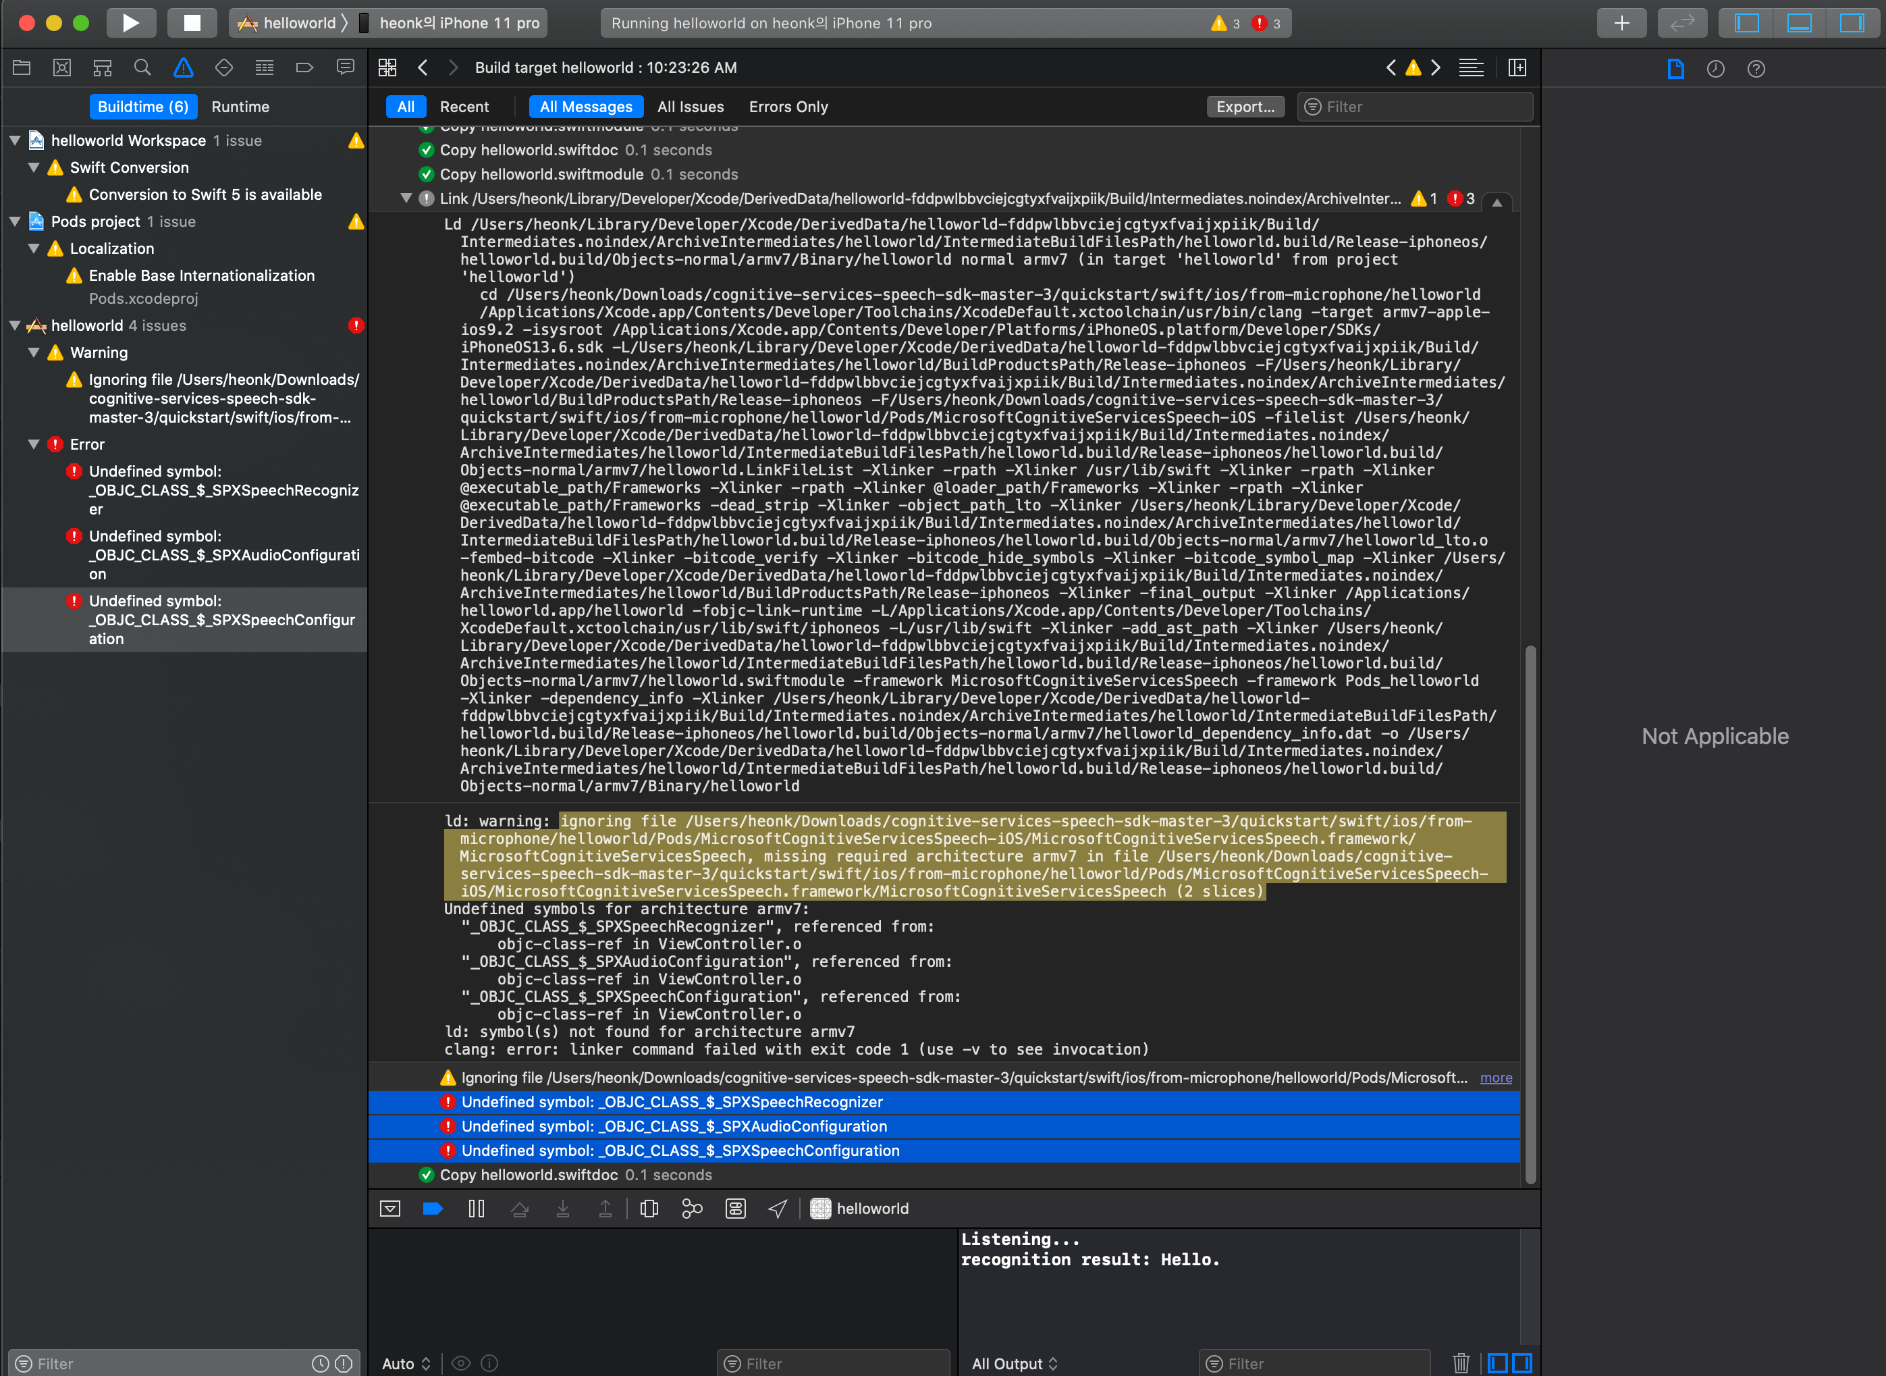Collapse the Warning disclosure triangle
Viewport: 1886px width, 1376px height.
[34, 352]
